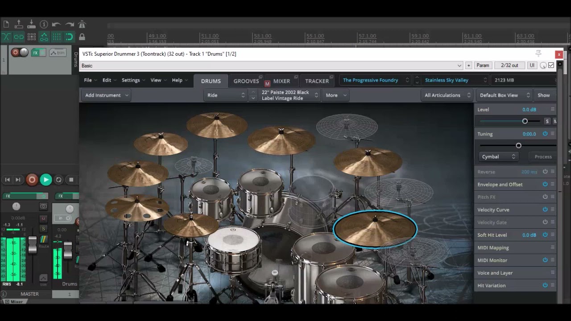The width and height of the screenshot is (571, 321).
Task: Solo the master track
Action: tap(43, 229)
